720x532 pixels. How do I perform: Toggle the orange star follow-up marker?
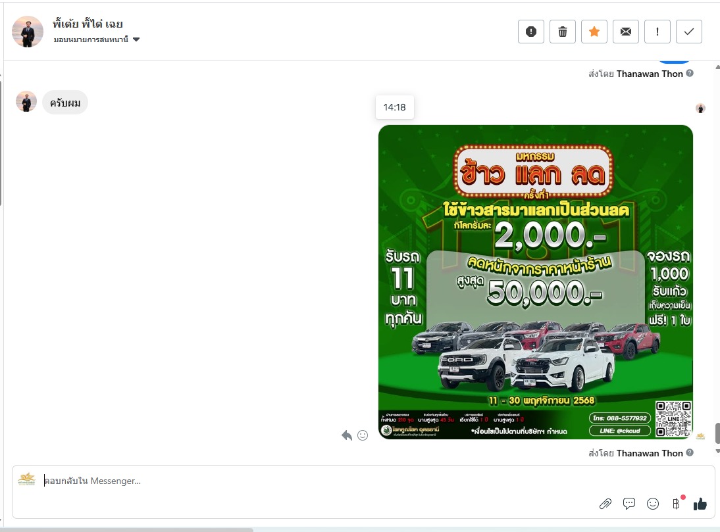pyautogui.click(x=594, y=32)
